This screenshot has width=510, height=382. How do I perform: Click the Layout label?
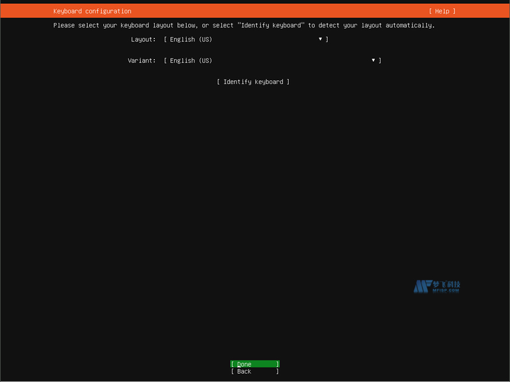[x=143, y=39]
